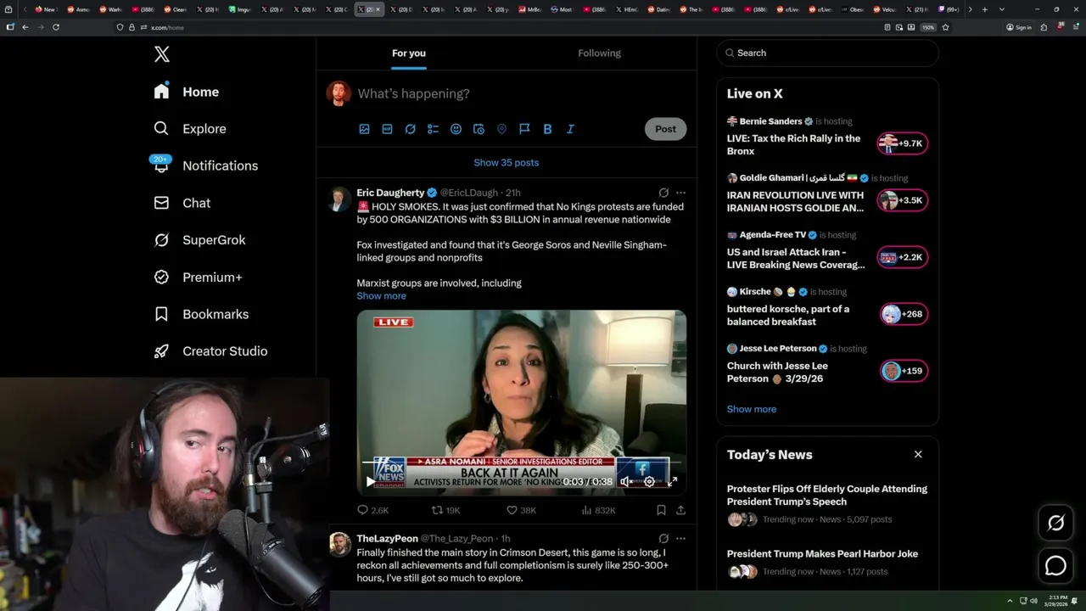Click Grok icon on TheLazyPeon's post
The image size is (1086, 611).
click(x=663, y=539)
